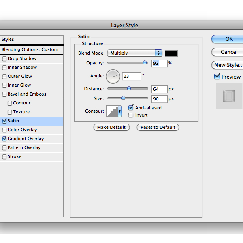
Task: Open the Blend Mode dropdown showing Multiply
Action: [135, 53]
